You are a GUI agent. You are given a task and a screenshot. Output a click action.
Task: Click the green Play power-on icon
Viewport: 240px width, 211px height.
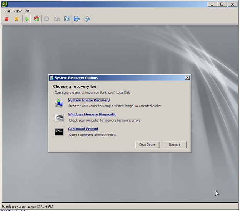pos(27,19)
